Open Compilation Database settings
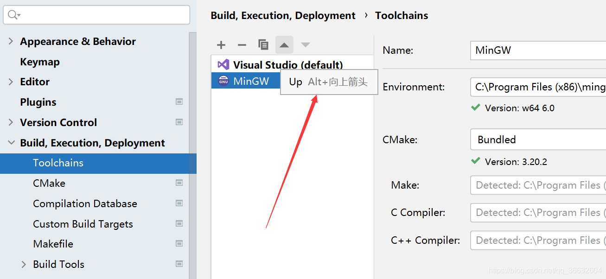Image resolution: width=606 pixels, height=279 pixels. click(85, 203)
